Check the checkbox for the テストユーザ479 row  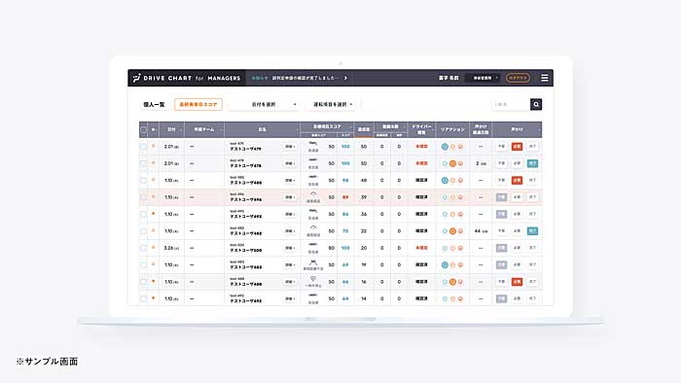143,147
